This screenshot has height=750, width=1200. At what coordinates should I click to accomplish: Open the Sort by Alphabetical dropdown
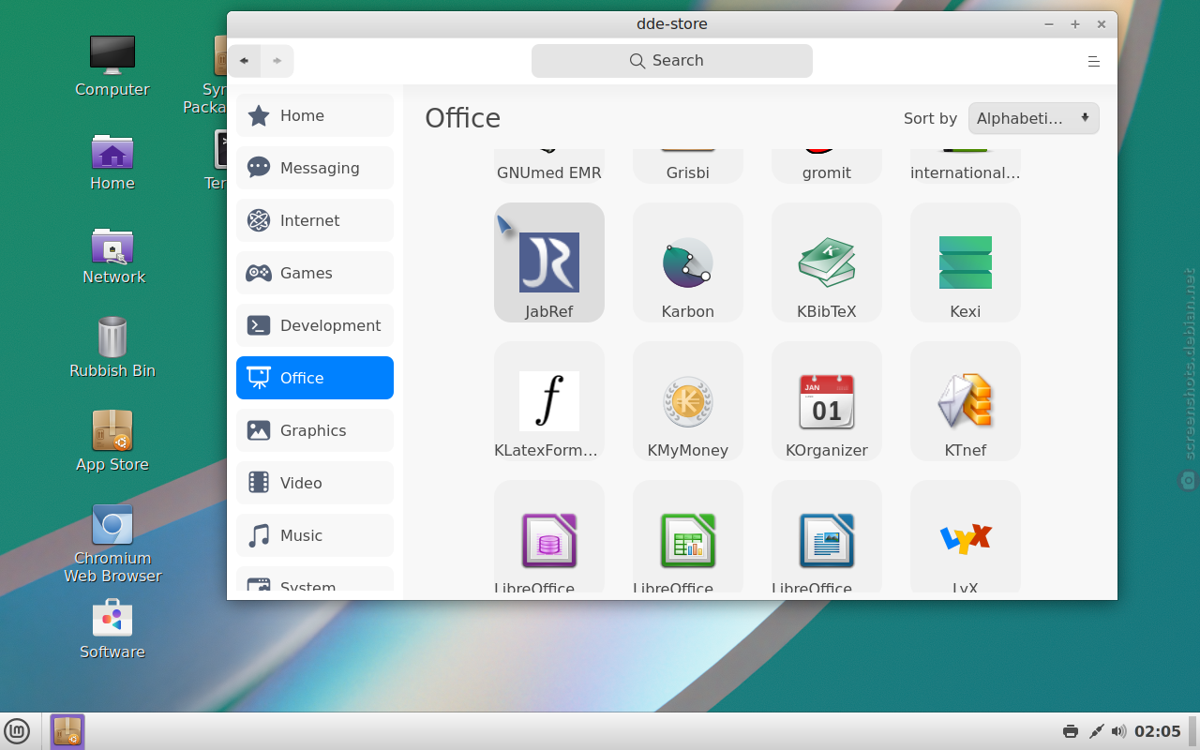pos(1034,118)
